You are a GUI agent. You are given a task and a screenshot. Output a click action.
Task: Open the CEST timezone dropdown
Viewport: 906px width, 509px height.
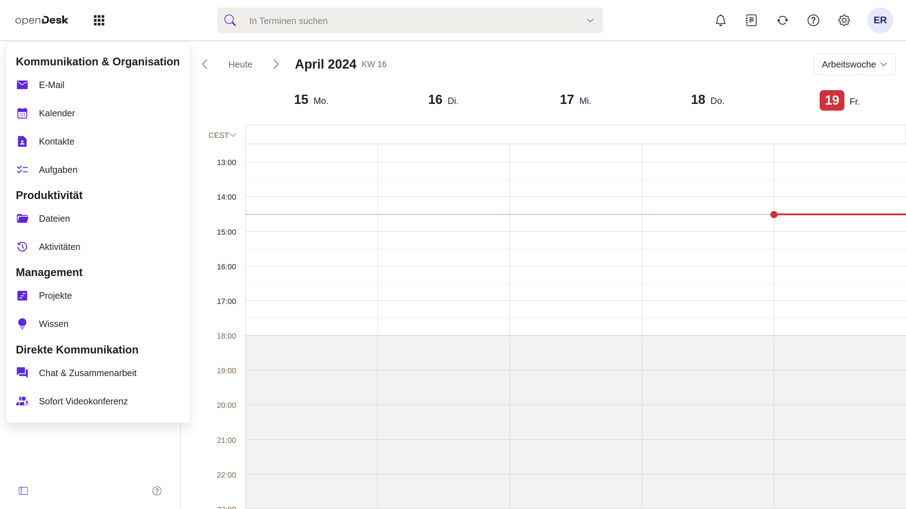point(222,135)
